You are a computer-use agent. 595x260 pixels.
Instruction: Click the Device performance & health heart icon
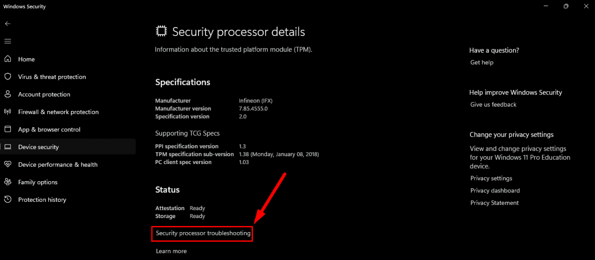(x=7, y=164)
